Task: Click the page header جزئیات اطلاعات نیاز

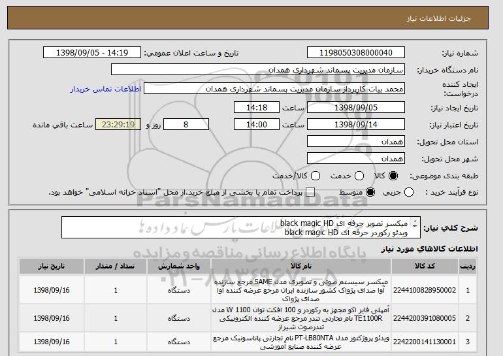Action: coord(438,18)
